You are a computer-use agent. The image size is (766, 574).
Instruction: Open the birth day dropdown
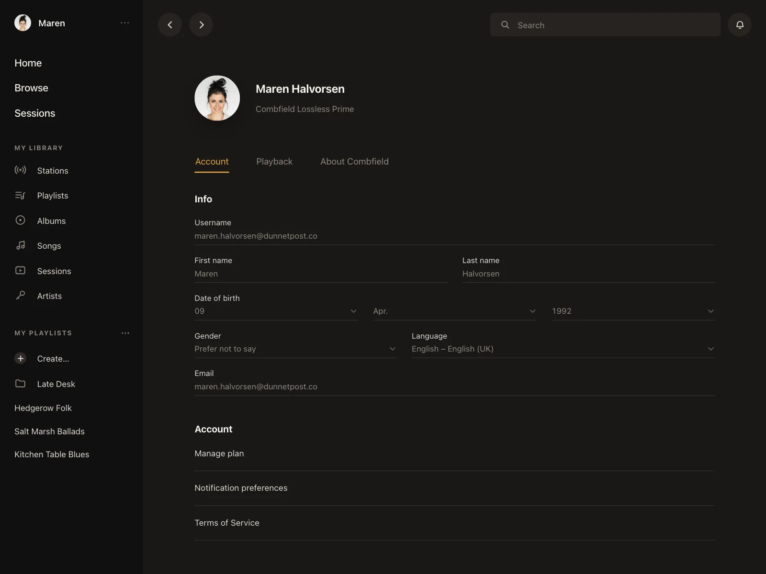[x=276, y=311]
